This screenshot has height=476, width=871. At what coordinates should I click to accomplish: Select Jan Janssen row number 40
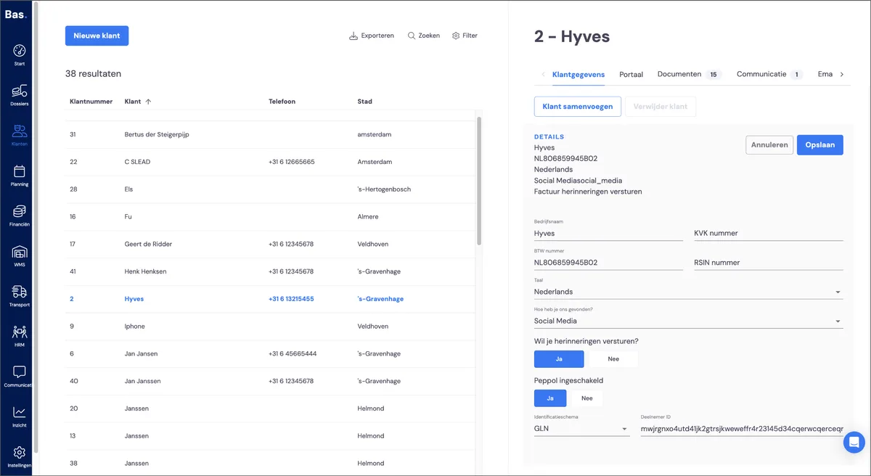pos(270,381)
